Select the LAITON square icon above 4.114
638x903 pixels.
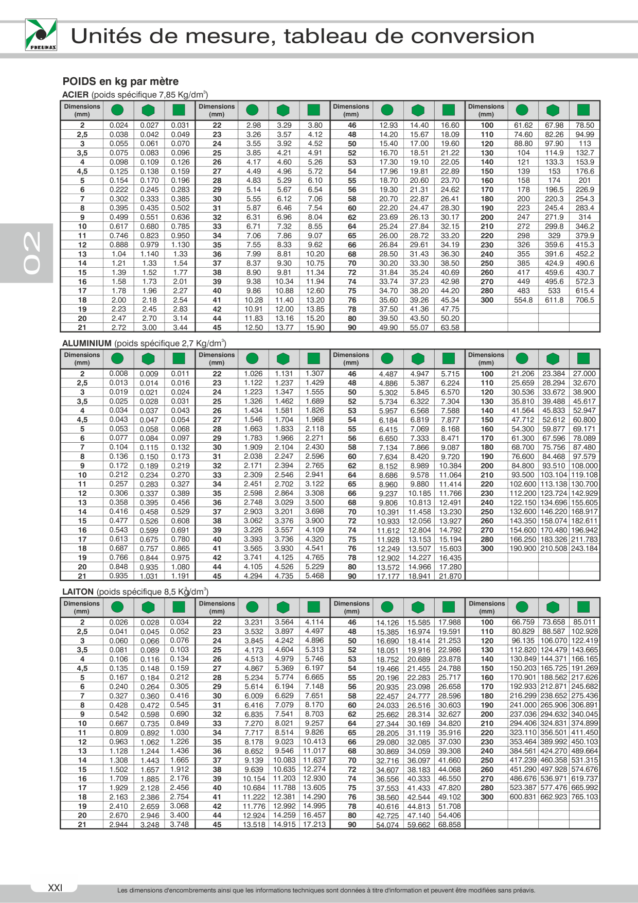click(313, 607)
